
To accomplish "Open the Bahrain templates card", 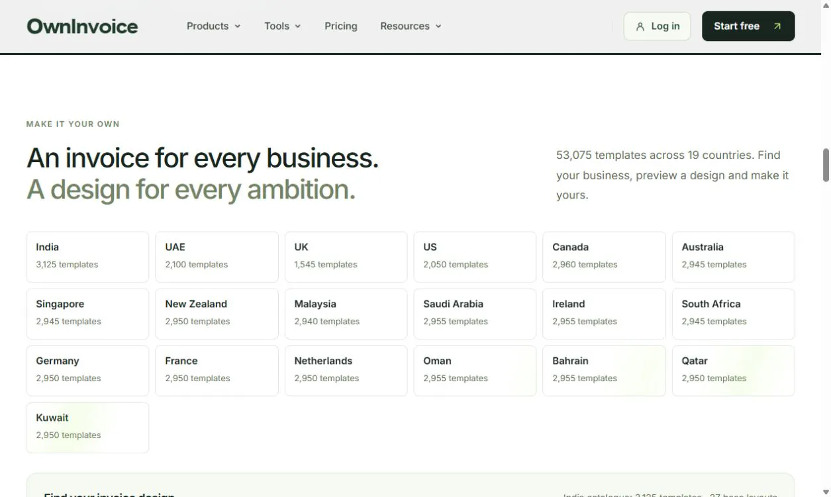I will click(x=605, y=371).
